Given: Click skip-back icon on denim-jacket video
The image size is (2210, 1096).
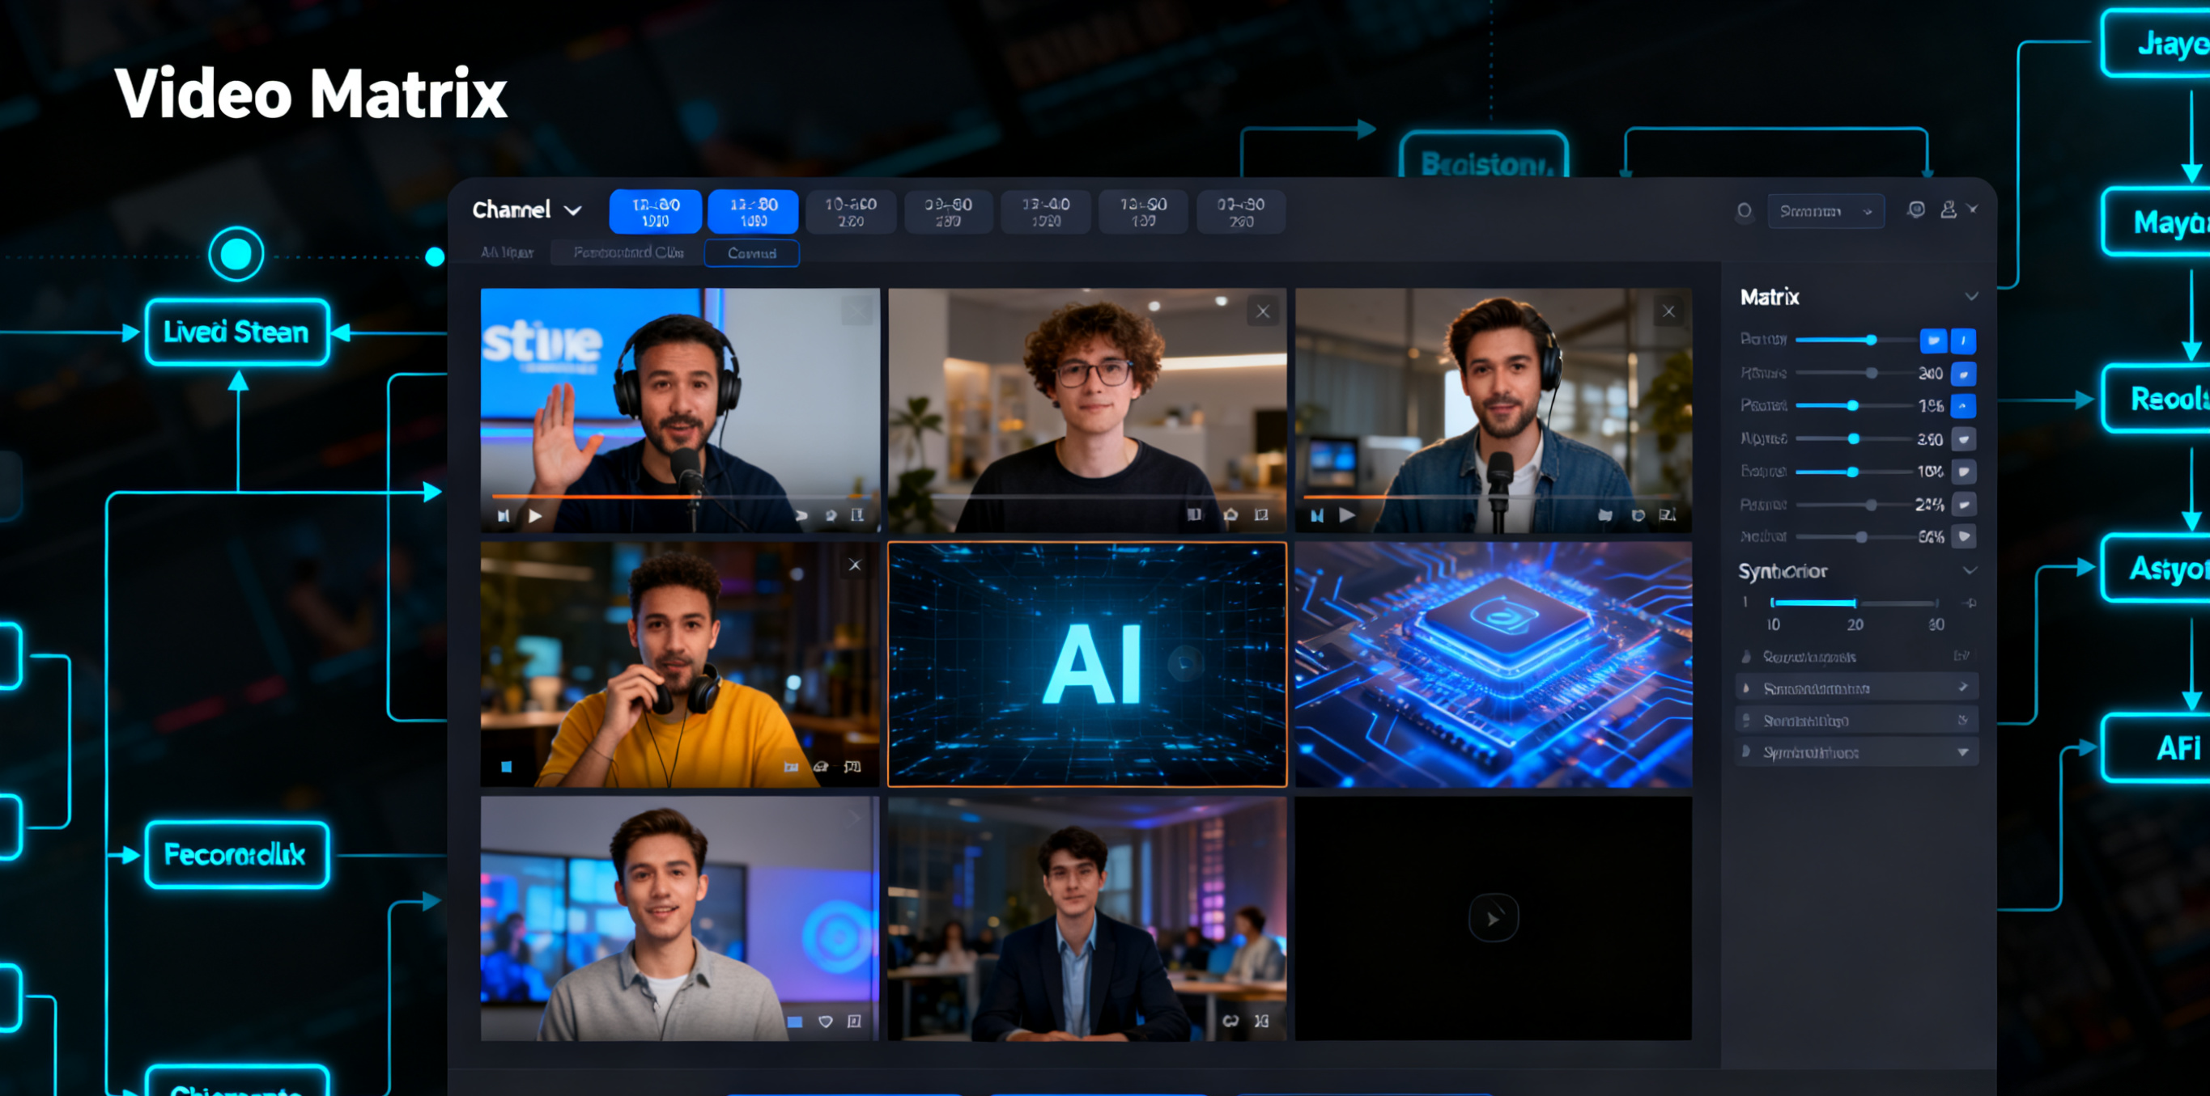Looking at the screenshot, I should [x=1317, y=516].
